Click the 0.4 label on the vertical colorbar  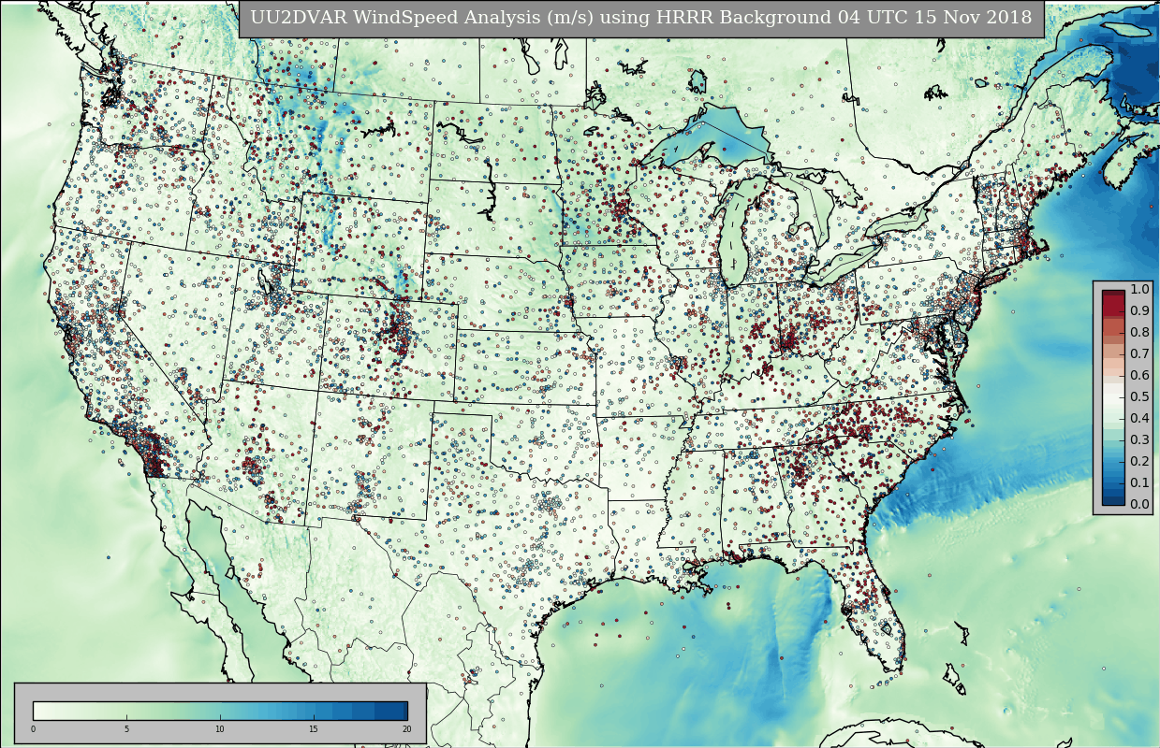point(1139,419)
